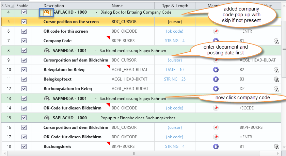
Task: Disable the checkbox in row 18 Buchungskreis
Action: tap(24, 146)
